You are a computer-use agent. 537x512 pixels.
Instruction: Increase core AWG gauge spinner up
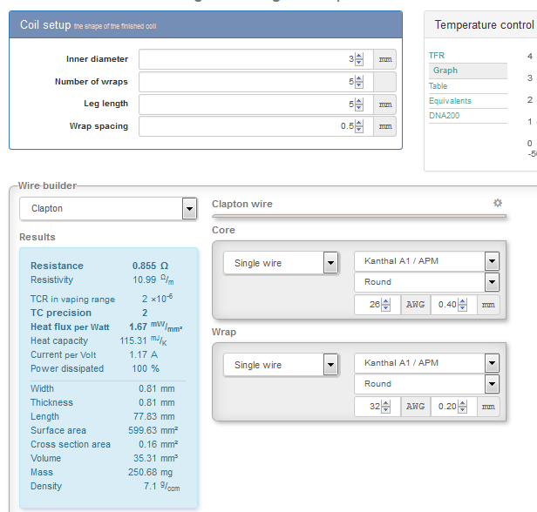click(x=385, y=301)
